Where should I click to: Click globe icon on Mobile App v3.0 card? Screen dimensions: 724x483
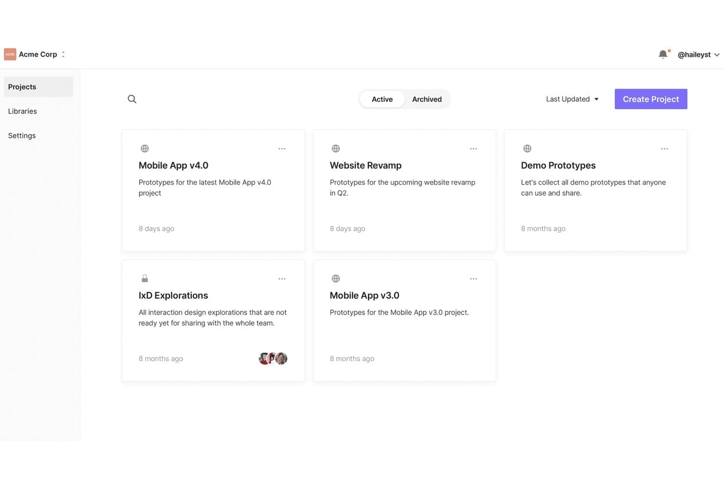point(336,278)
